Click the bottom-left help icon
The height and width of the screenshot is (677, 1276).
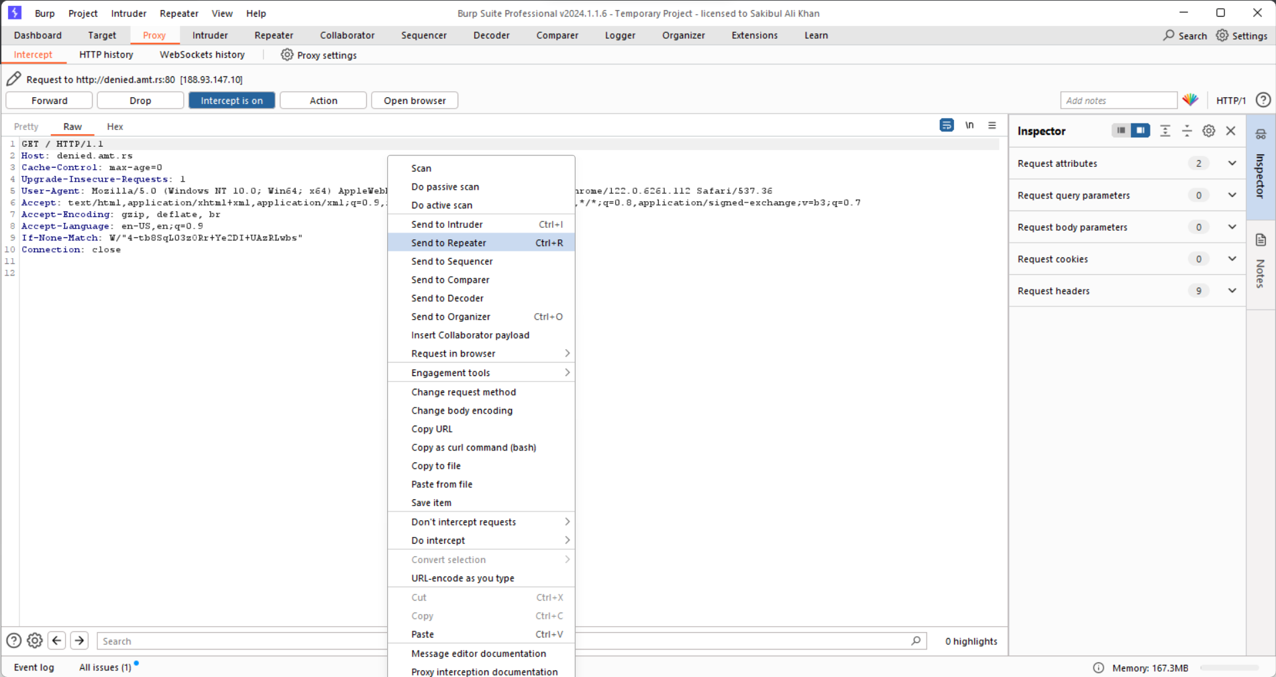pos(13,641)
